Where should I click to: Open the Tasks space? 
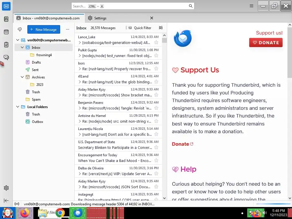[6, 45]
